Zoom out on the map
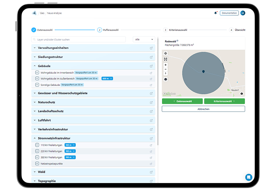 tap(166, 69)
